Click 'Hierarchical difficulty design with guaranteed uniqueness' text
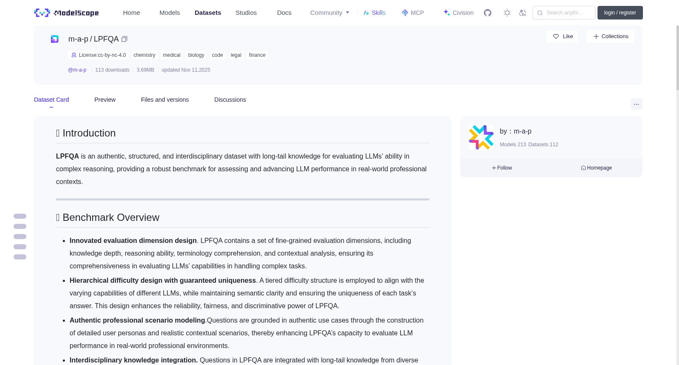Screen dimensions: 679x365 coord(163,281)
